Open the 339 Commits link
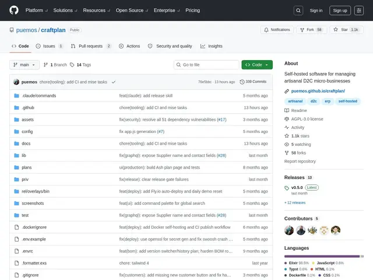The width and height of the screenshot is (373, 280). [x=253, y=82]
